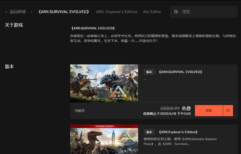Click the 关于游戏 section heading

pyautogui.click(x=14, y=25)
